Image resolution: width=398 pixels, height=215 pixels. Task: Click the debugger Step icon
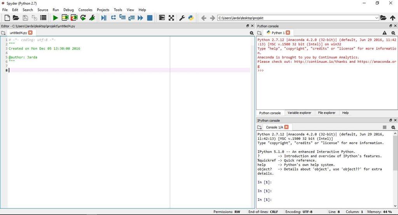(x=113, y=18)
